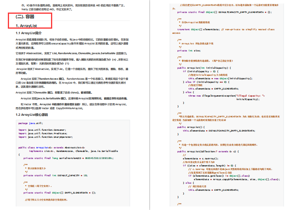Screen dimensions: 292x210
Task: Click the line "elementData = c.toArray();"
Action: coord(201,159)
